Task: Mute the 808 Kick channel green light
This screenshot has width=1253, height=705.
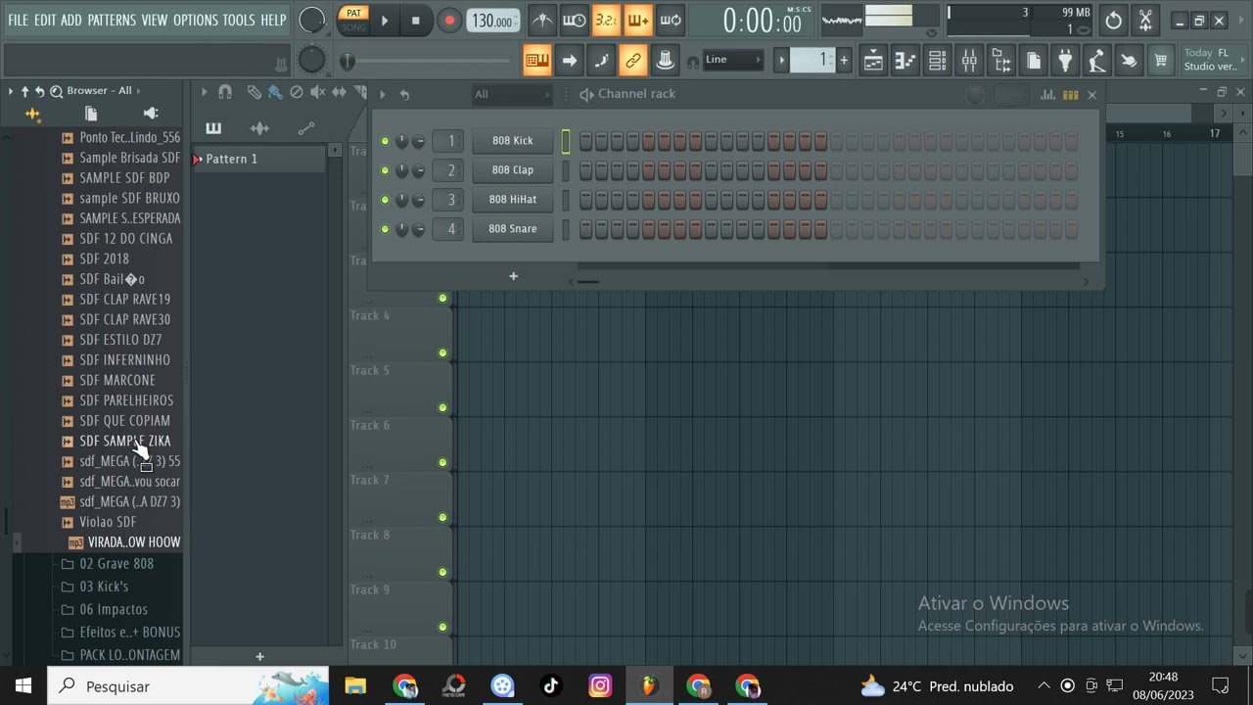Action: (x=385, y=141)
